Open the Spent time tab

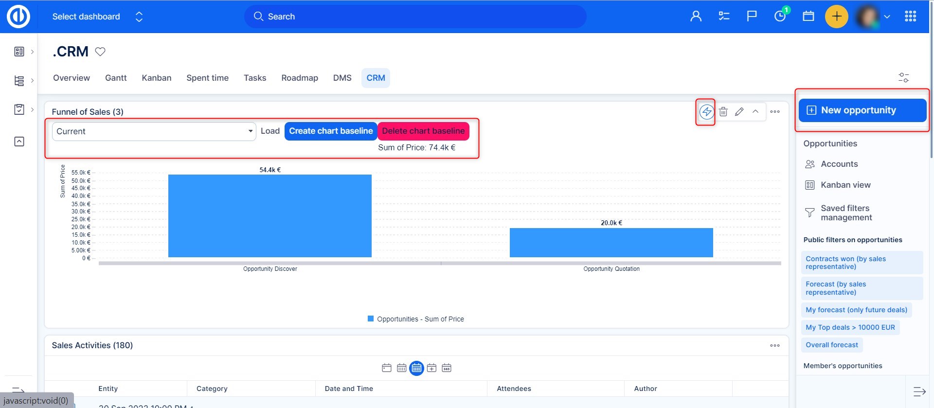coord(207,78)
